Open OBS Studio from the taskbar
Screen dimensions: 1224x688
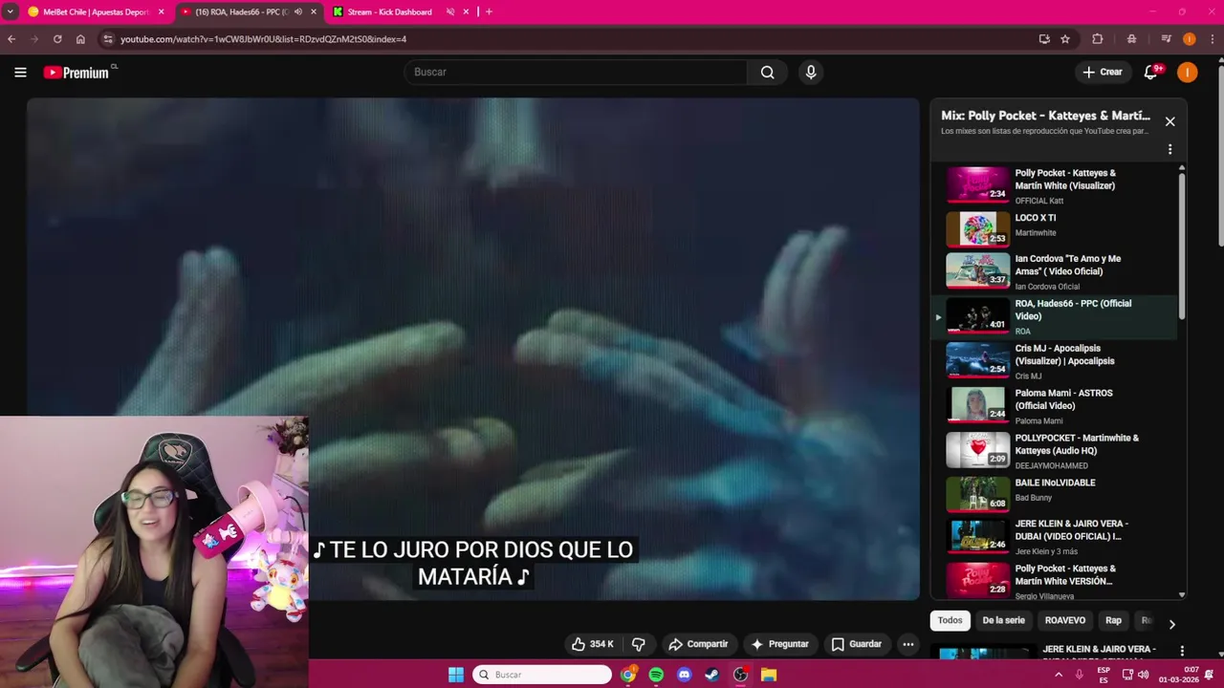pos(740,675)
